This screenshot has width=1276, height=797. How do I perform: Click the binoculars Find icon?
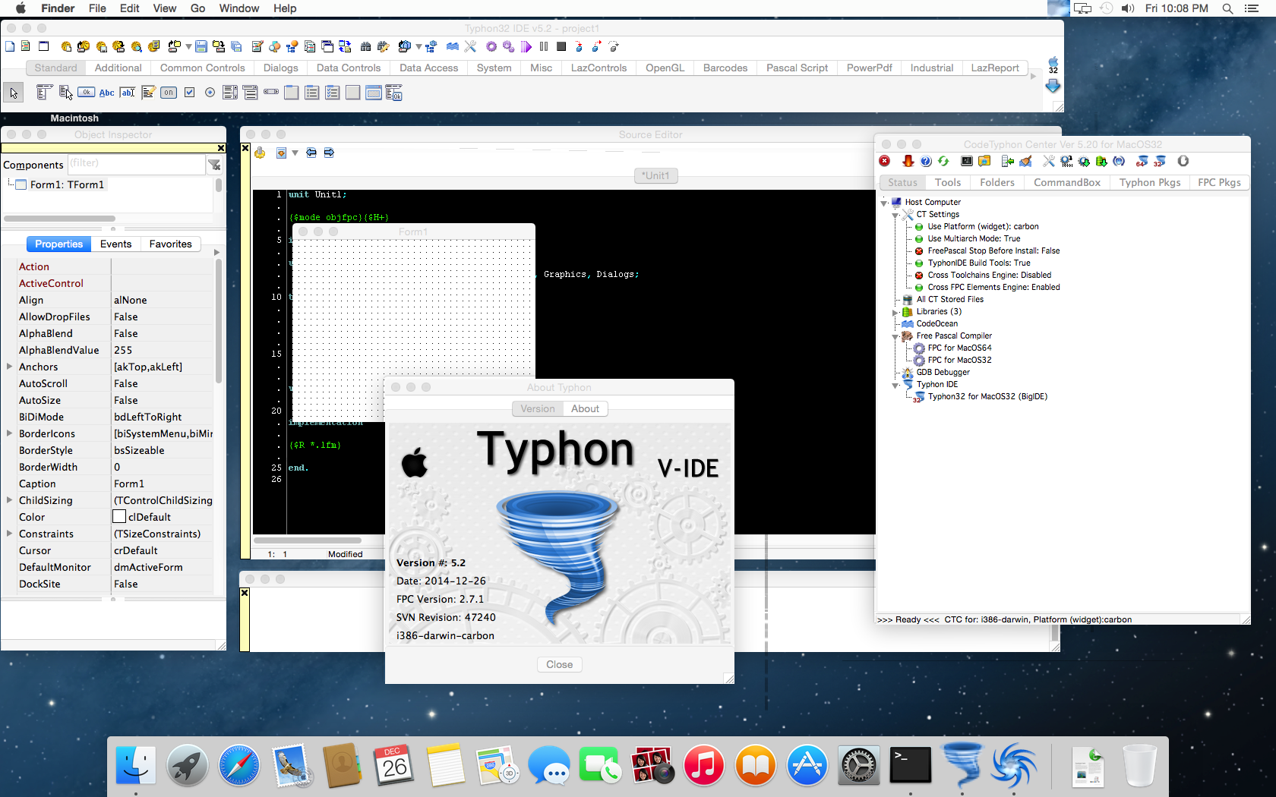365,46
